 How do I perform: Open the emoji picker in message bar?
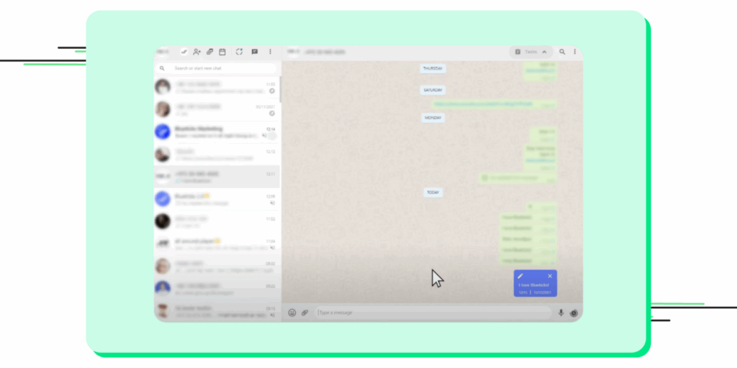pyautogui.click(x=292, y=313)
